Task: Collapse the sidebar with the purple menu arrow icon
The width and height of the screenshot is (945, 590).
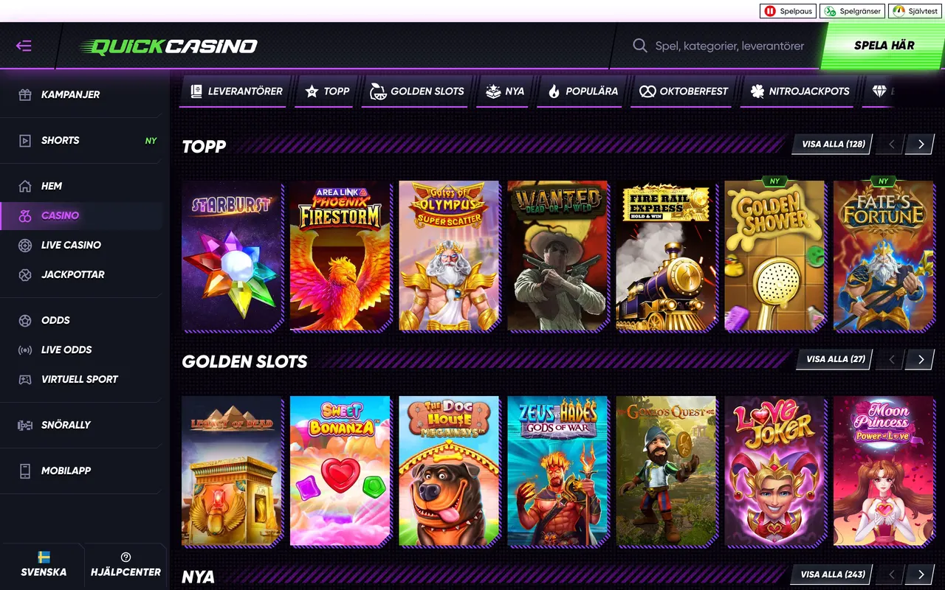Action: pos(24,46)
